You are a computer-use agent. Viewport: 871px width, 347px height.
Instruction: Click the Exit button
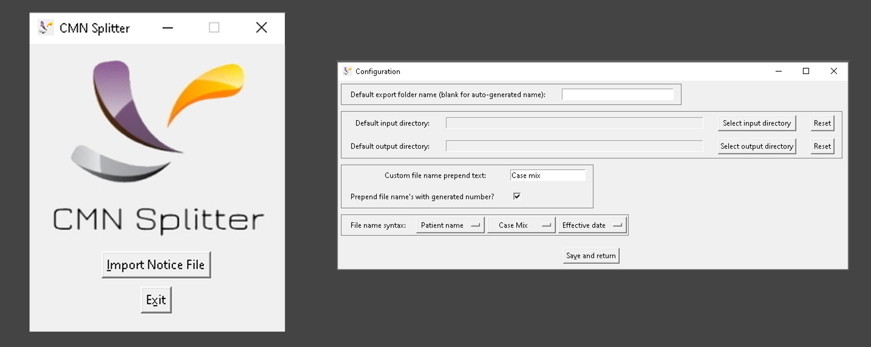156,300
